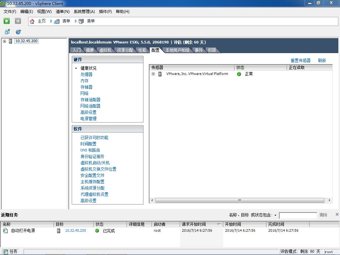Click the expand arrow next to 主页 breadcrumb
340x255 pixels.
click(x=51, y=21)
